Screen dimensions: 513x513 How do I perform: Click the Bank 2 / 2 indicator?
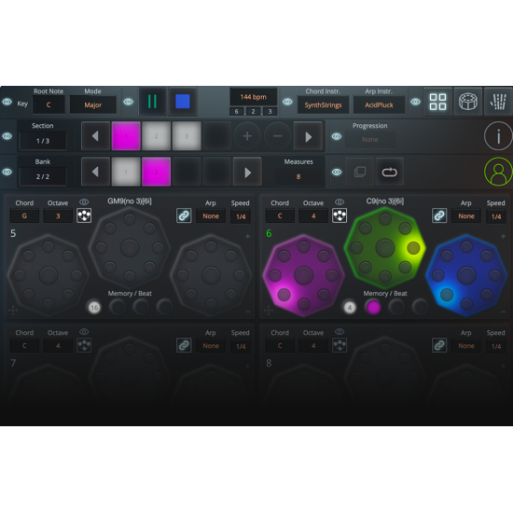coord(43,176)
